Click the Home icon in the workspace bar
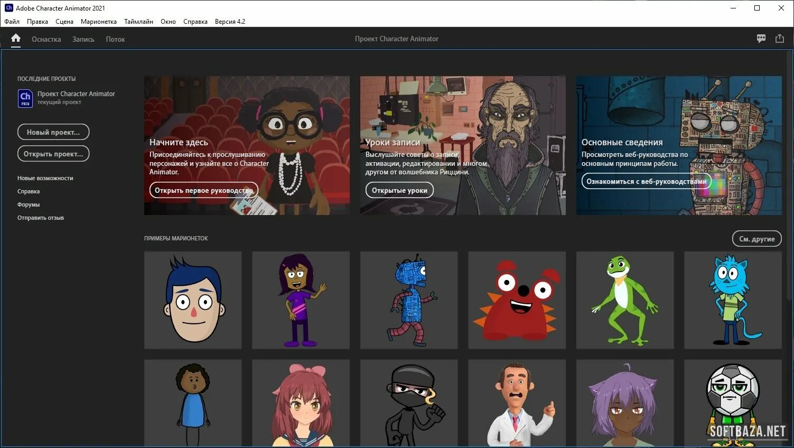The image size is (794, 448). tap(16, 38)
